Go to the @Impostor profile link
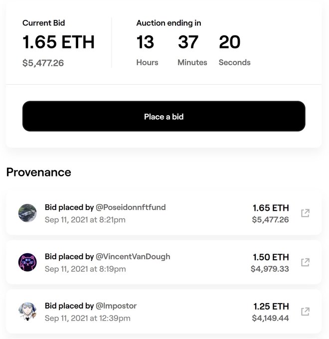 116,306
